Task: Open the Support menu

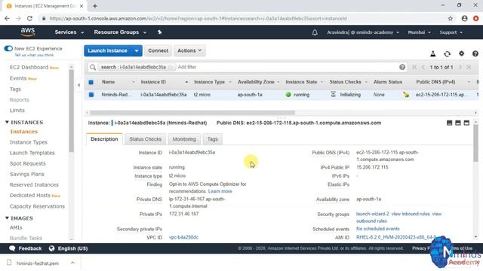Action: (x=451, y=32)
